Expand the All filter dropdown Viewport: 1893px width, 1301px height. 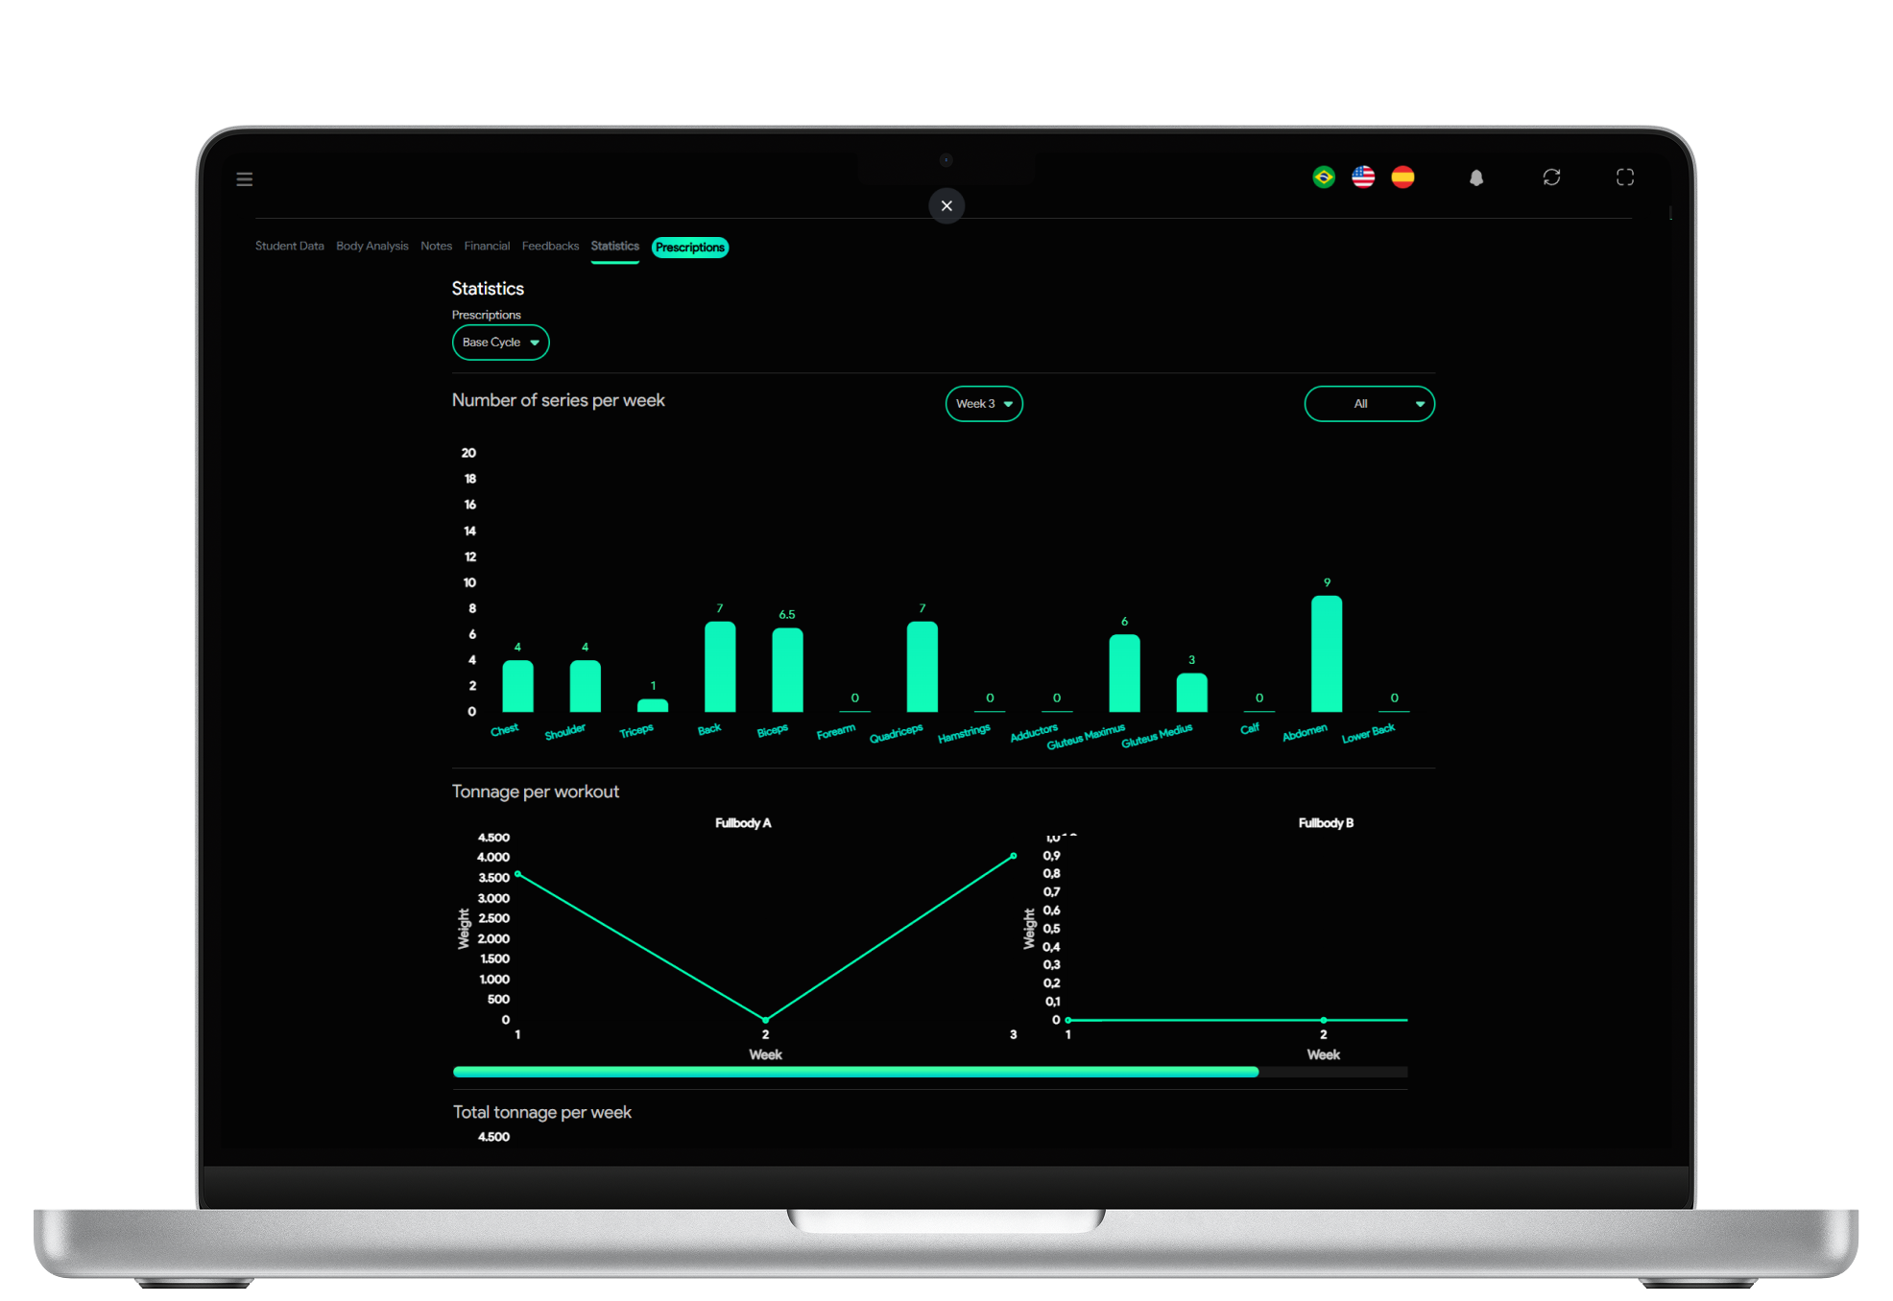click(x=1369, y=404)
